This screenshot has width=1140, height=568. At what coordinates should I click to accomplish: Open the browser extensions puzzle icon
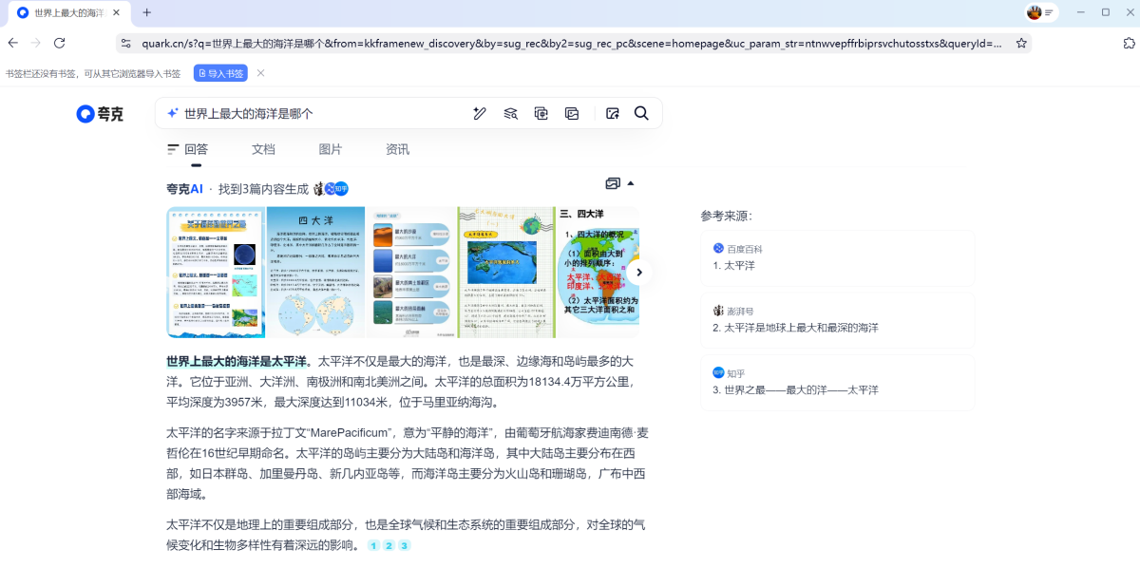(1129, 43)
